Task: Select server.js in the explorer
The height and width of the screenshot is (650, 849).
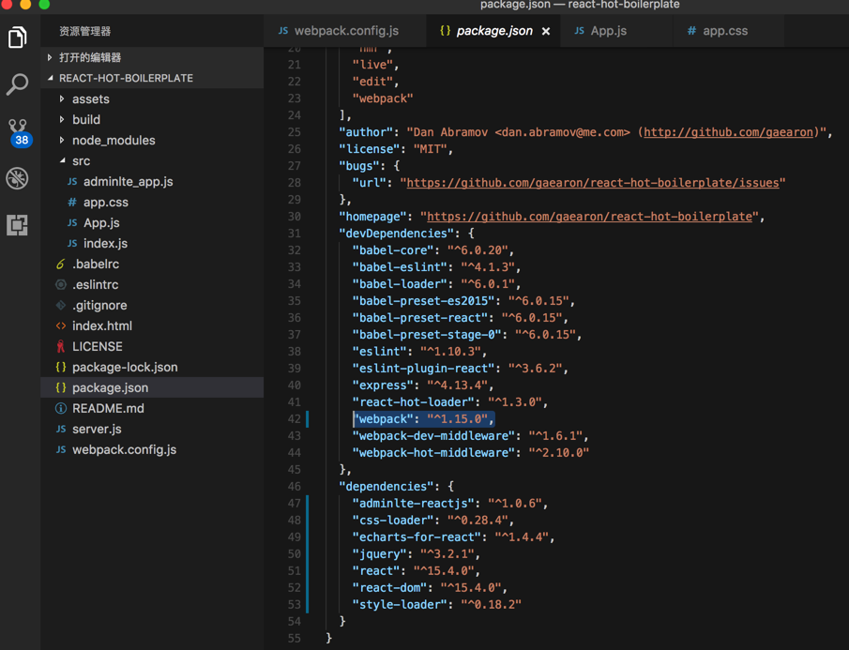Action: point(97,429)
